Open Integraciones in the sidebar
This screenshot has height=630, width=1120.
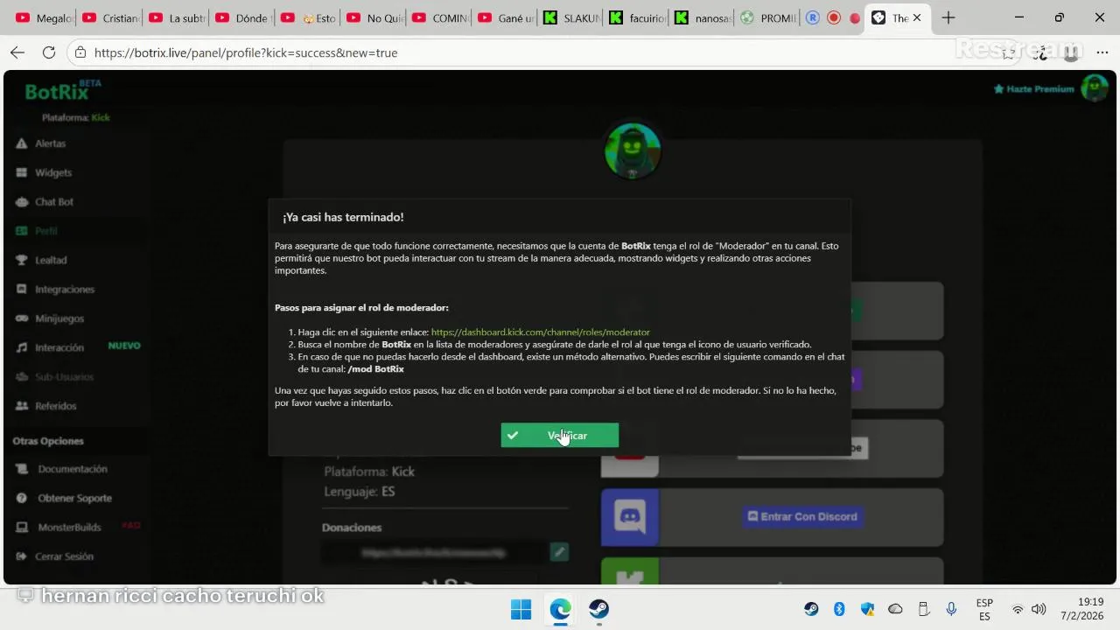[x=65, y=290]
